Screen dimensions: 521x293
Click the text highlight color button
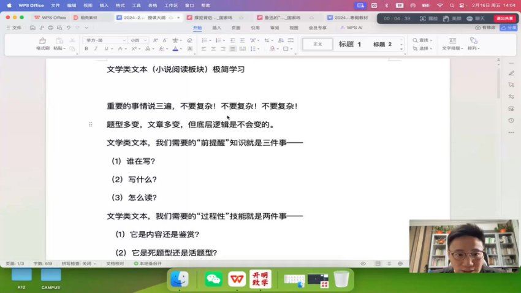161,49
